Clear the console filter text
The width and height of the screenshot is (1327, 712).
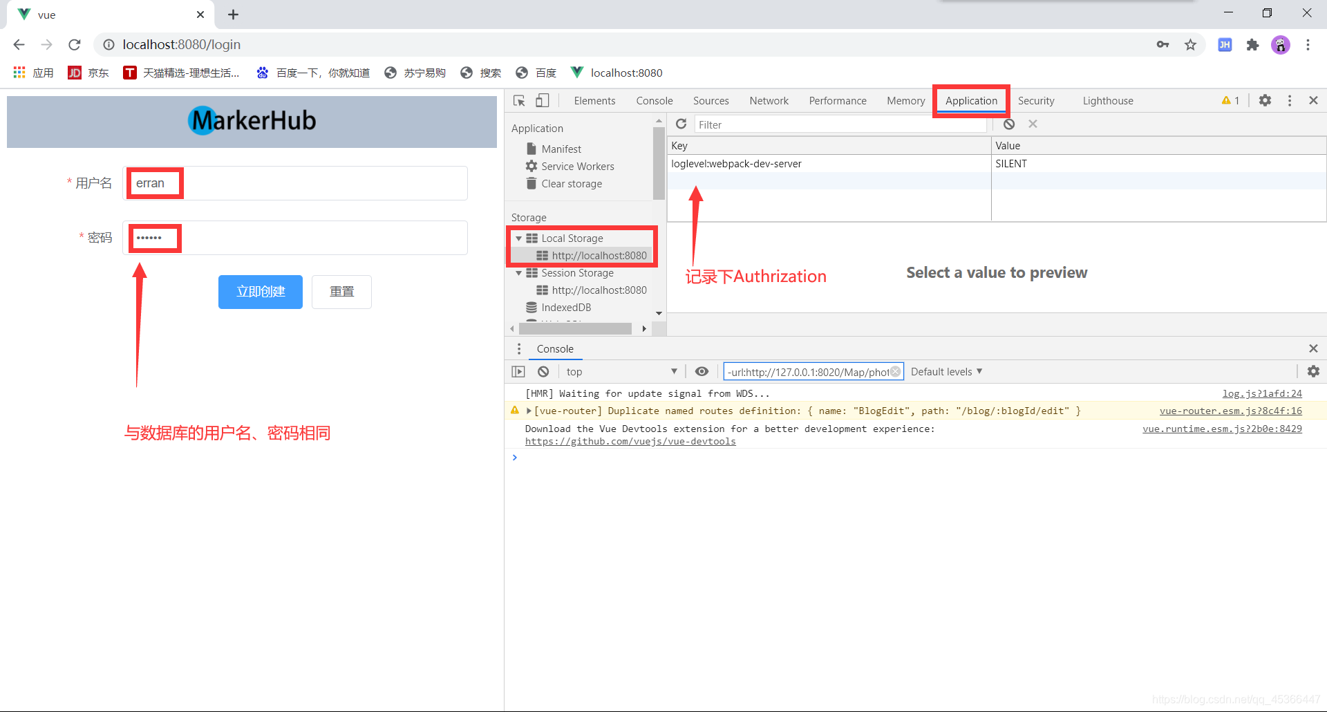pos(895,372)
